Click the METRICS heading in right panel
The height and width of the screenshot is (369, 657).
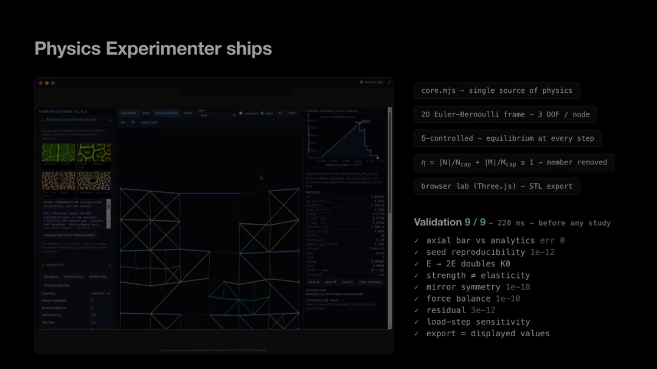pyautogui.click(x=313, y=192)
